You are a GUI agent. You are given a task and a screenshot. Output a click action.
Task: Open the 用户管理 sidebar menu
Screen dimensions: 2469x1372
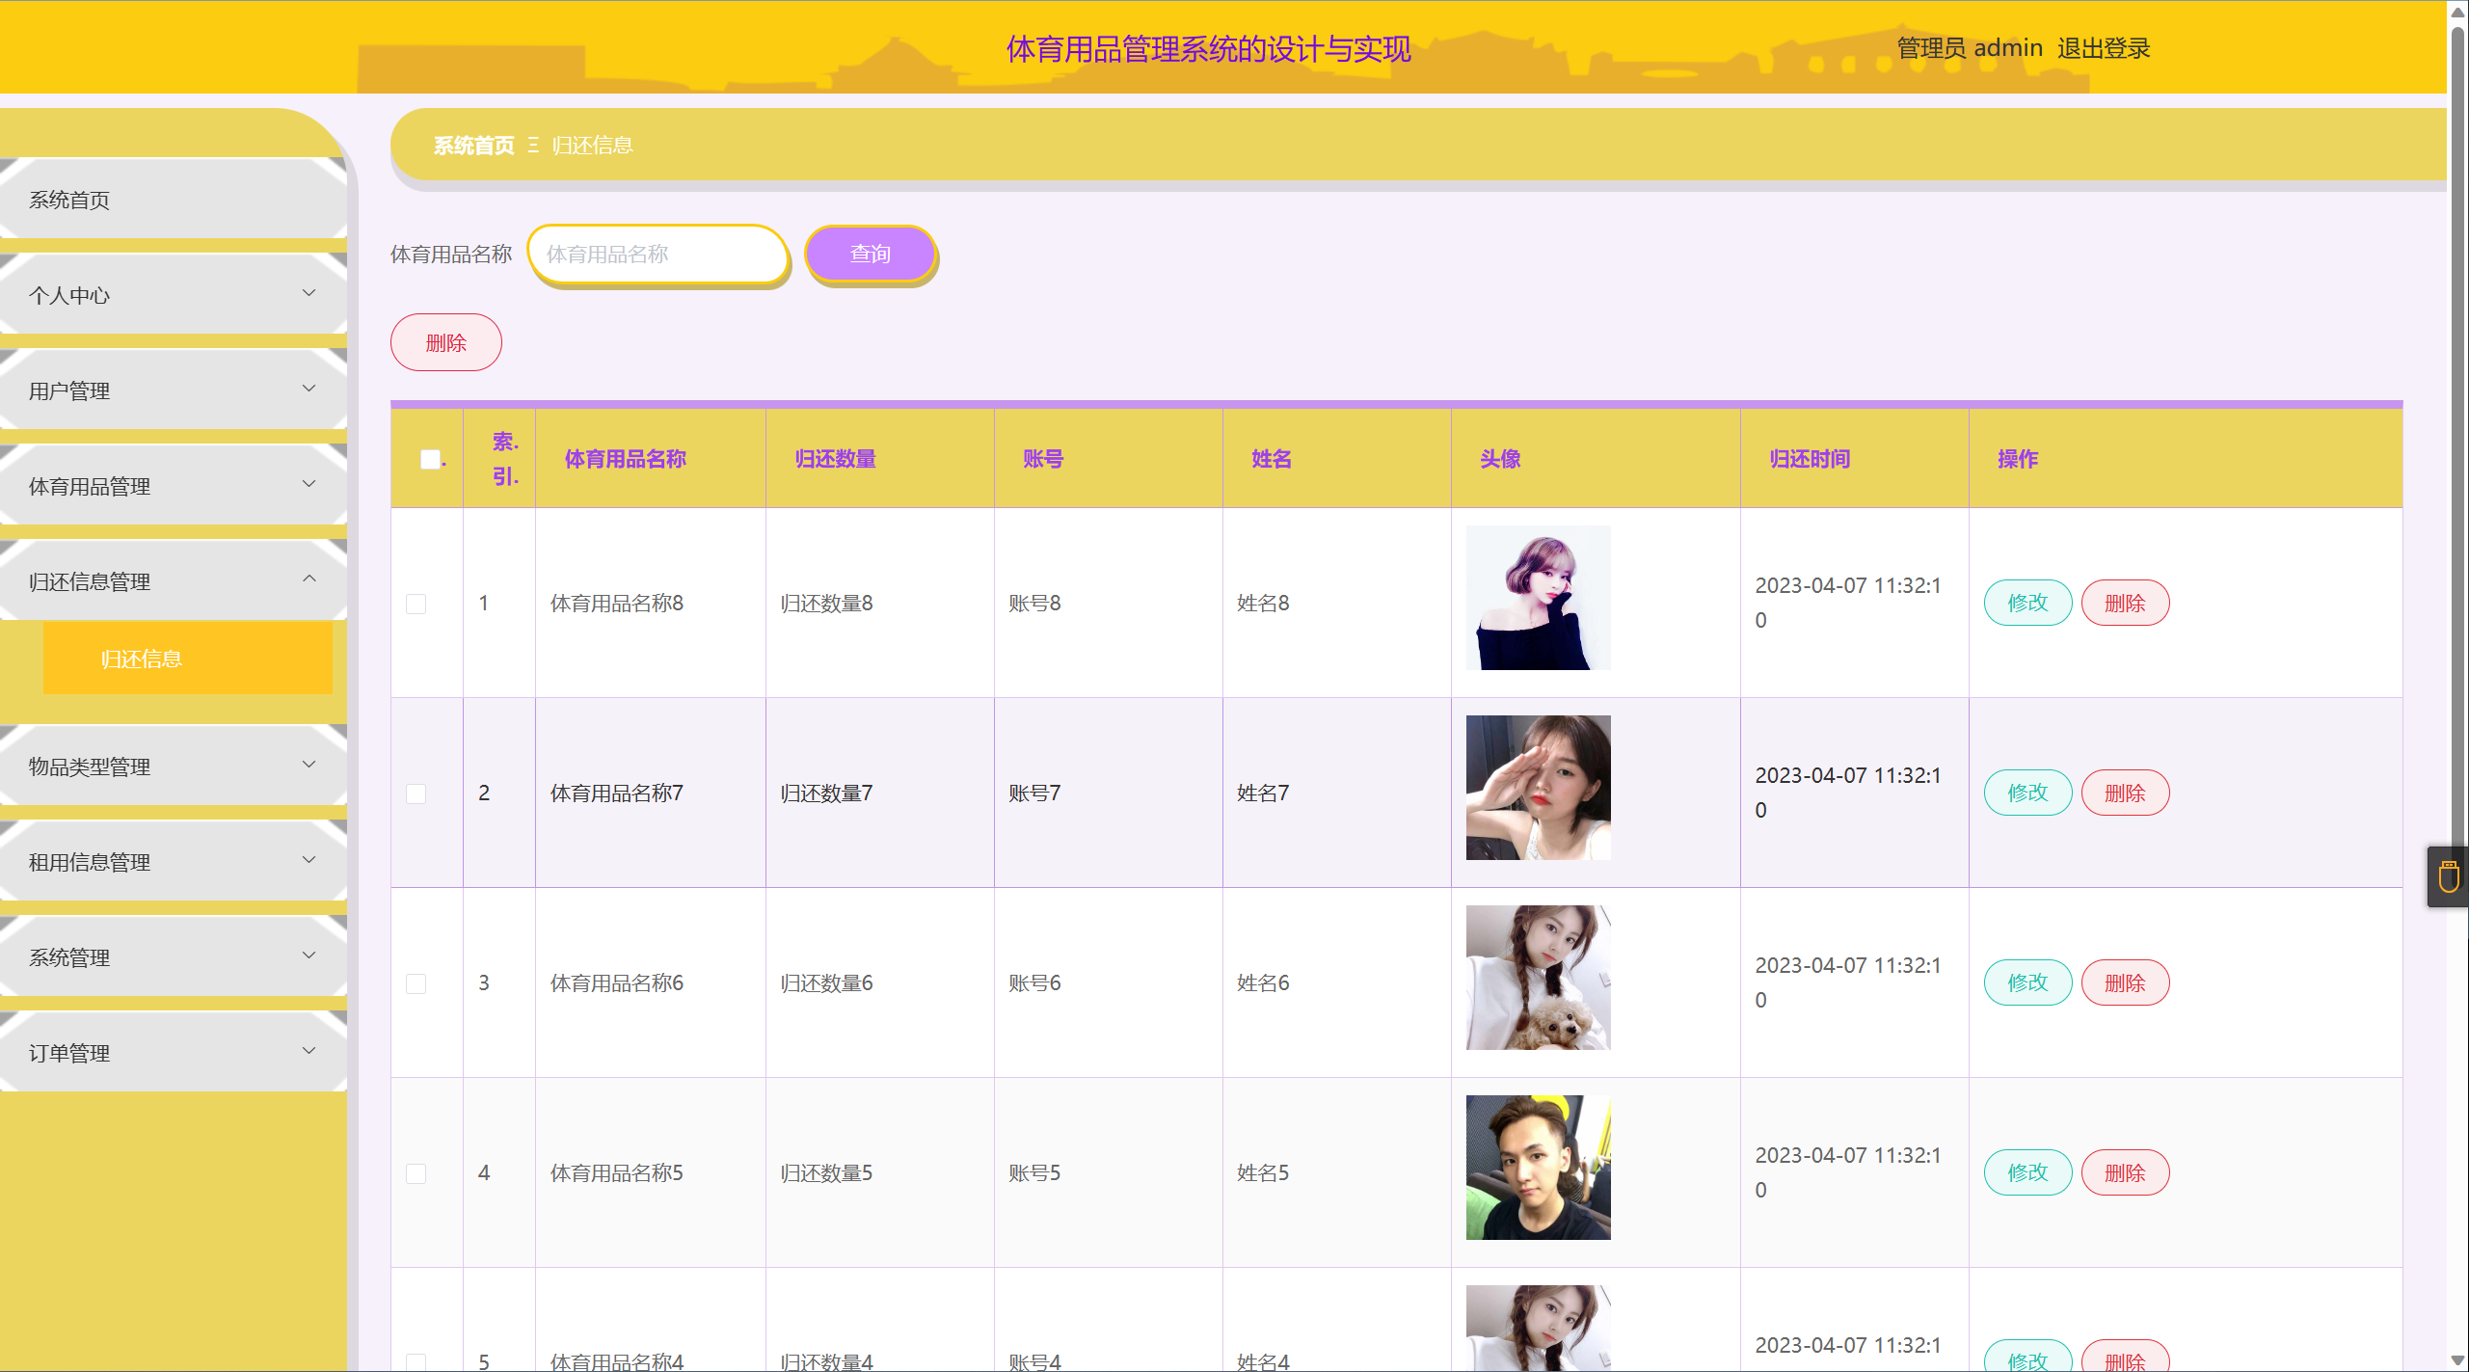click(x=174, y=390)
